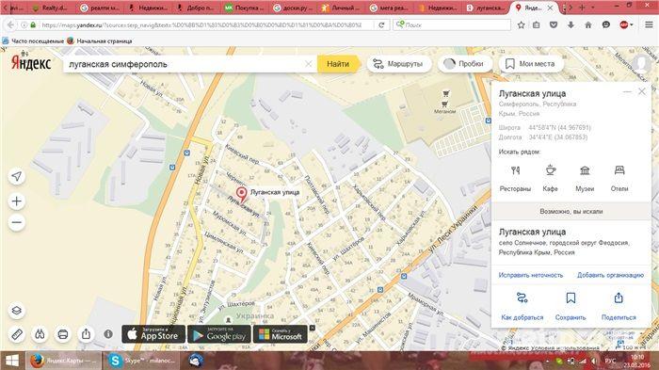Switch to the Личный ... tab

[341, 8]
